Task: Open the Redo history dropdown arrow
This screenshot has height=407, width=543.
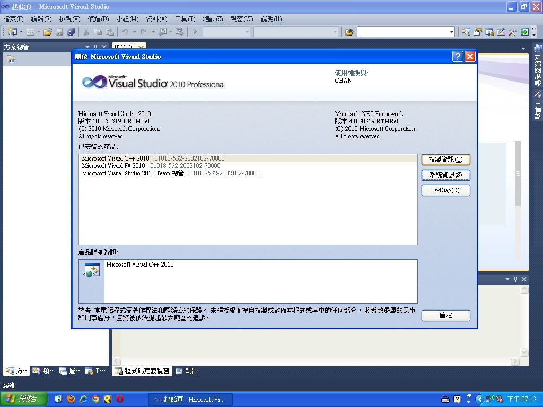Action: point(153,32)
